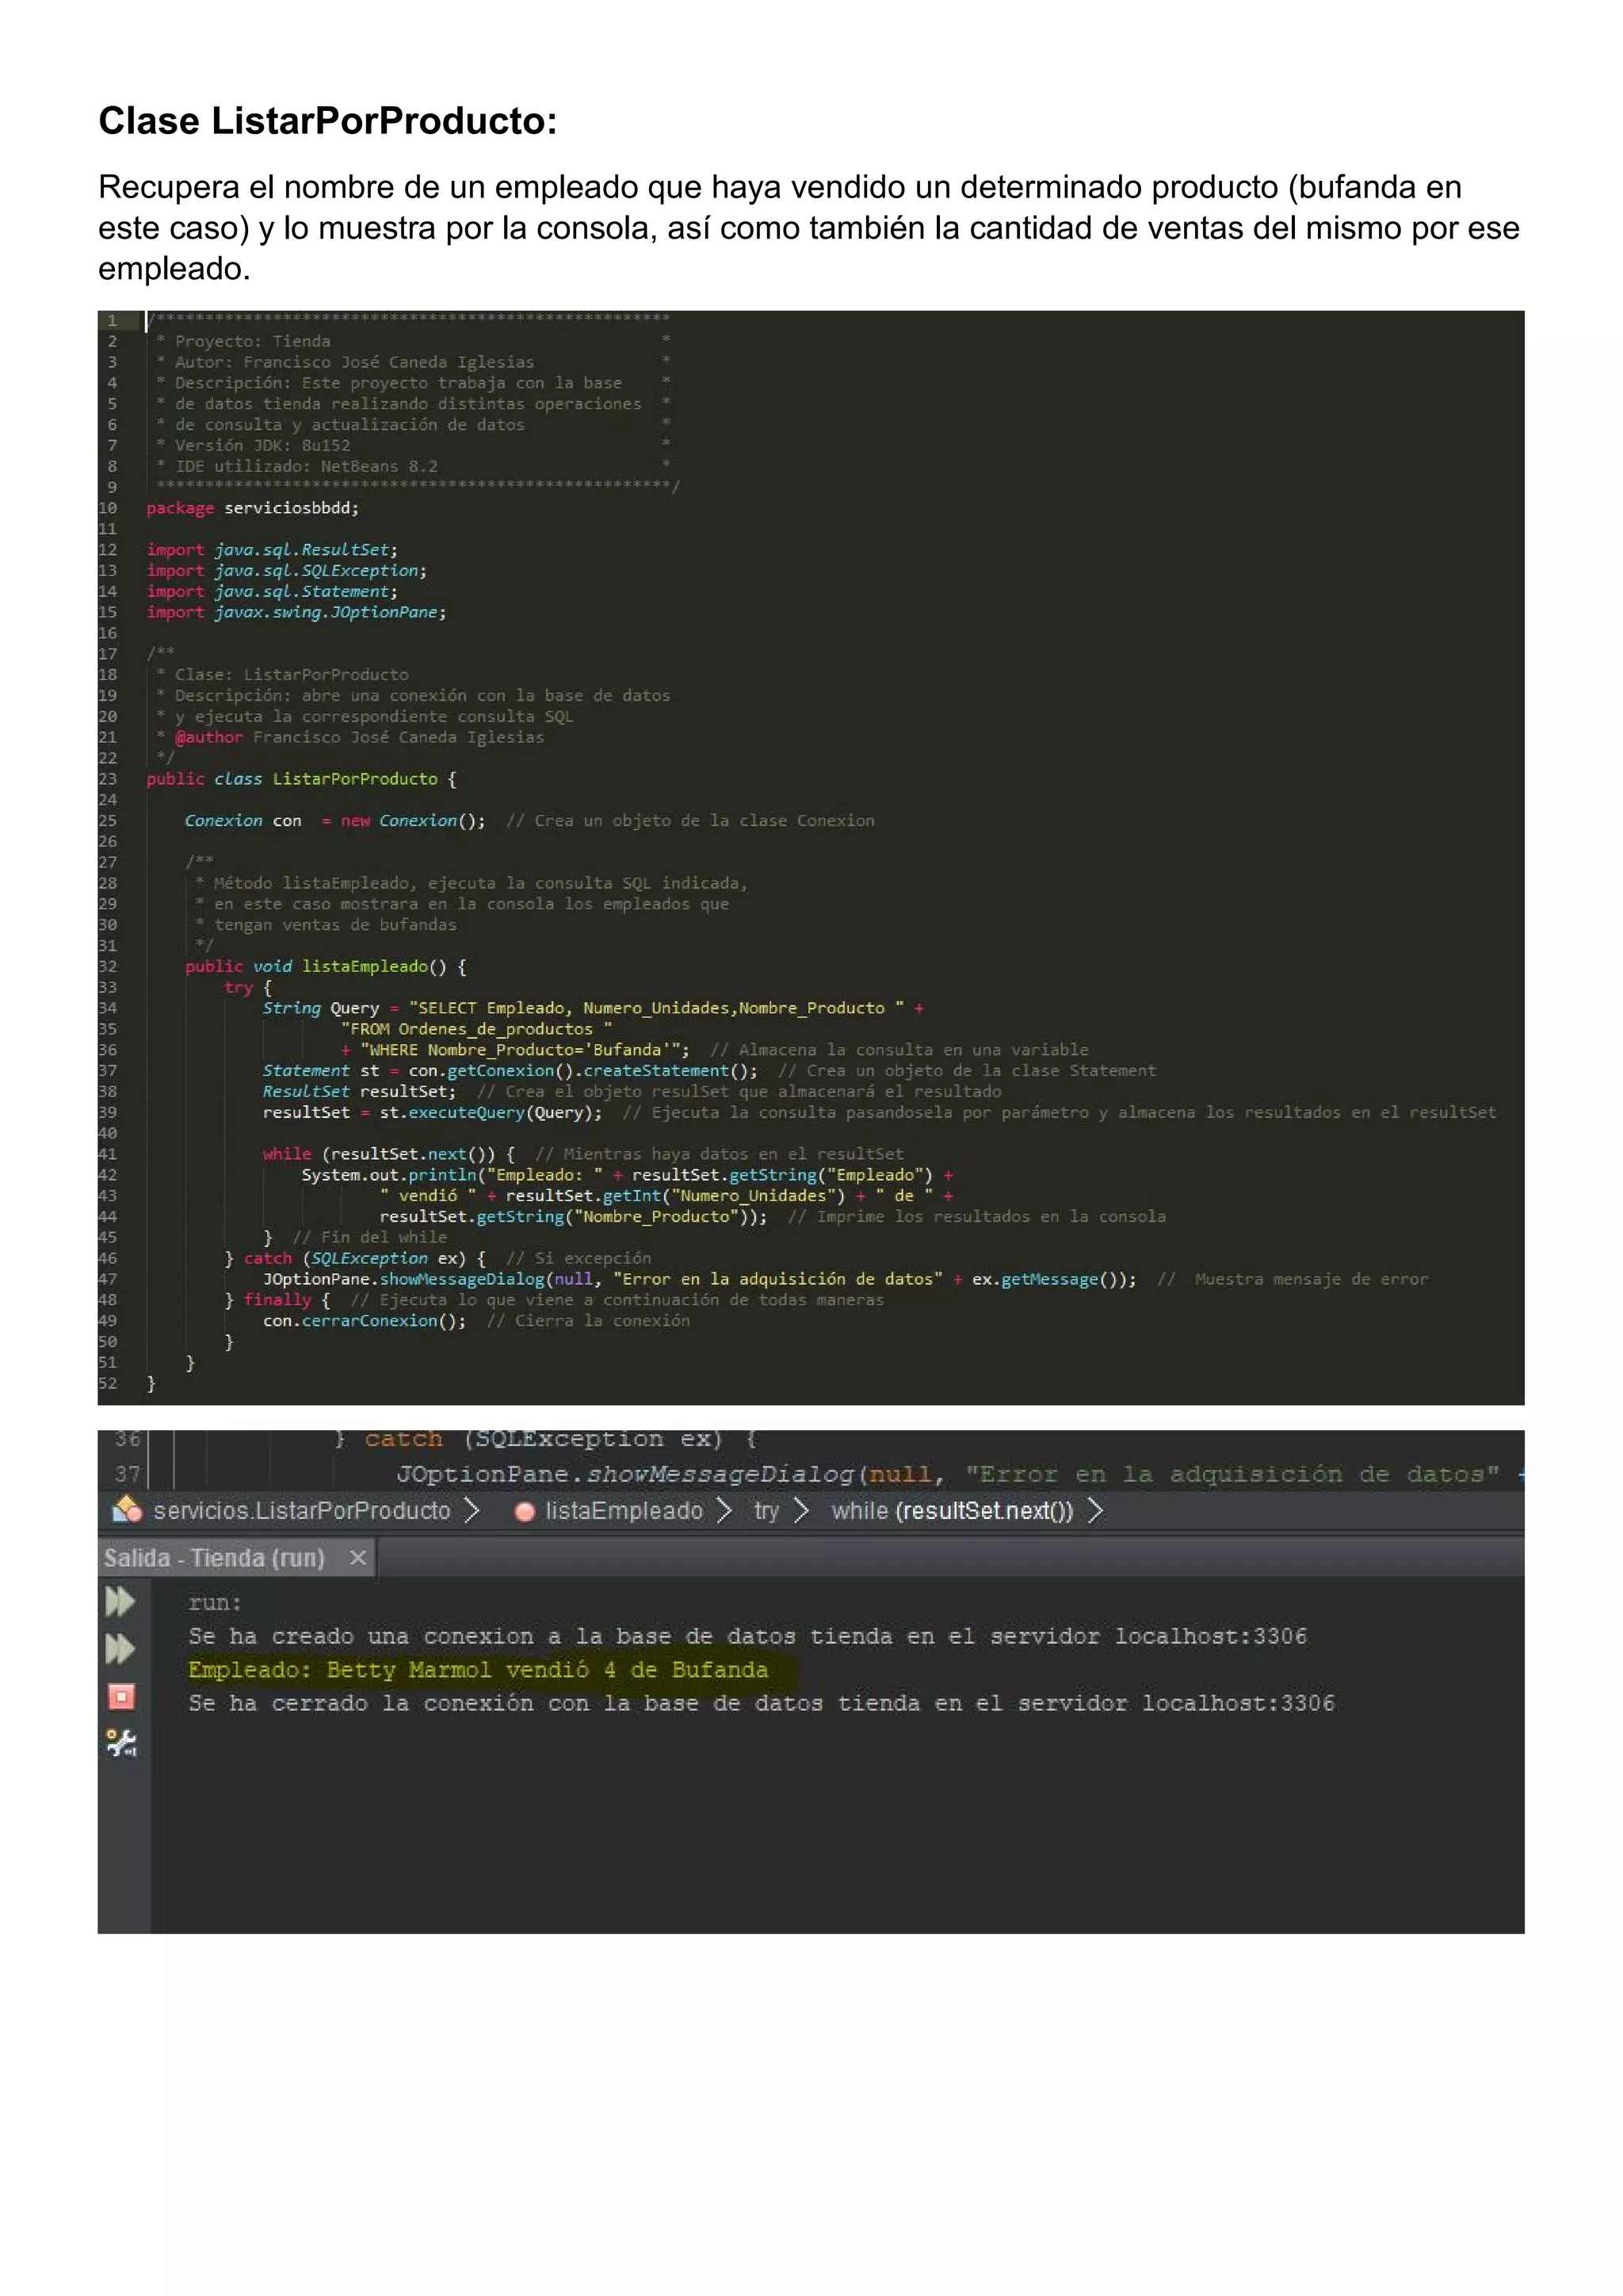The width and height of the screenshot is (1623, 2296).
Task: Click the 'Se ha creado una conexion' output line
Action: coord(747,1636)
